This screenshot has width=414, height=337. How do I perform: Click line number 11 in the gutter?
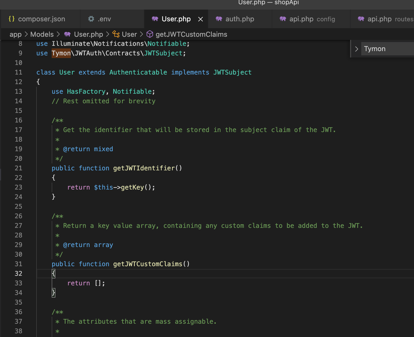pyautogui.click(x=18, y=72)
